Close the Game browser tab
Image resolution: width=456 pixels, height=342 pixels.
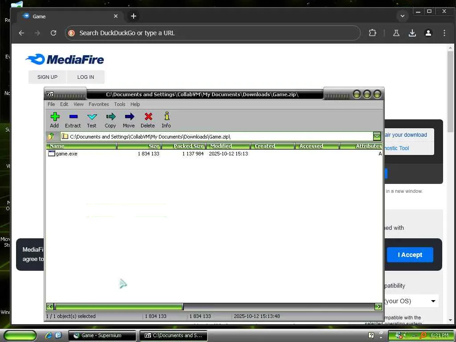coord(116,16)
